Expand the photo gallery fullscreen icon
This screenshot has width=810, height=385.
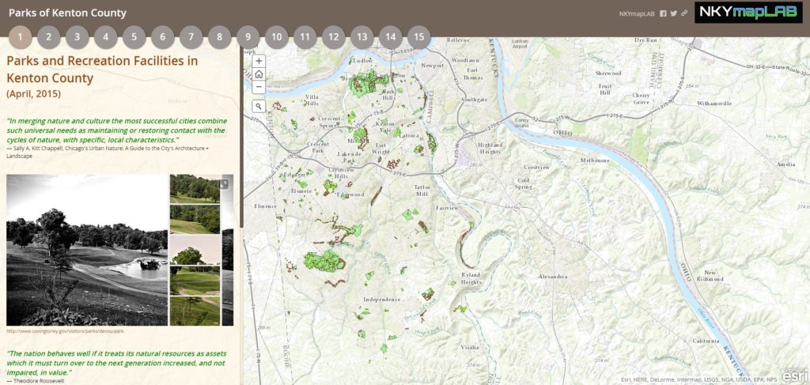click(224, 183)
